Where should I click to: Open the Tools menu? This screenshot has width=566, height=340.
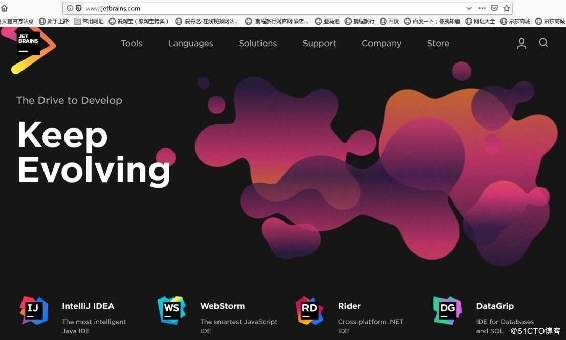click(x=132, y=44)
